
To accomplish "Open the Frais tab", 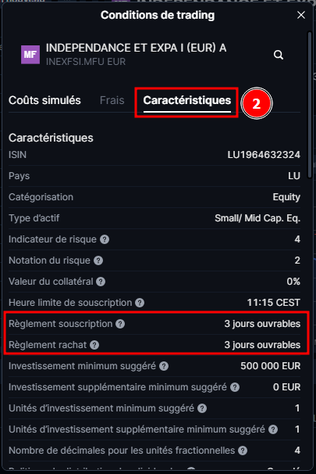I will [x=112, y=100].
